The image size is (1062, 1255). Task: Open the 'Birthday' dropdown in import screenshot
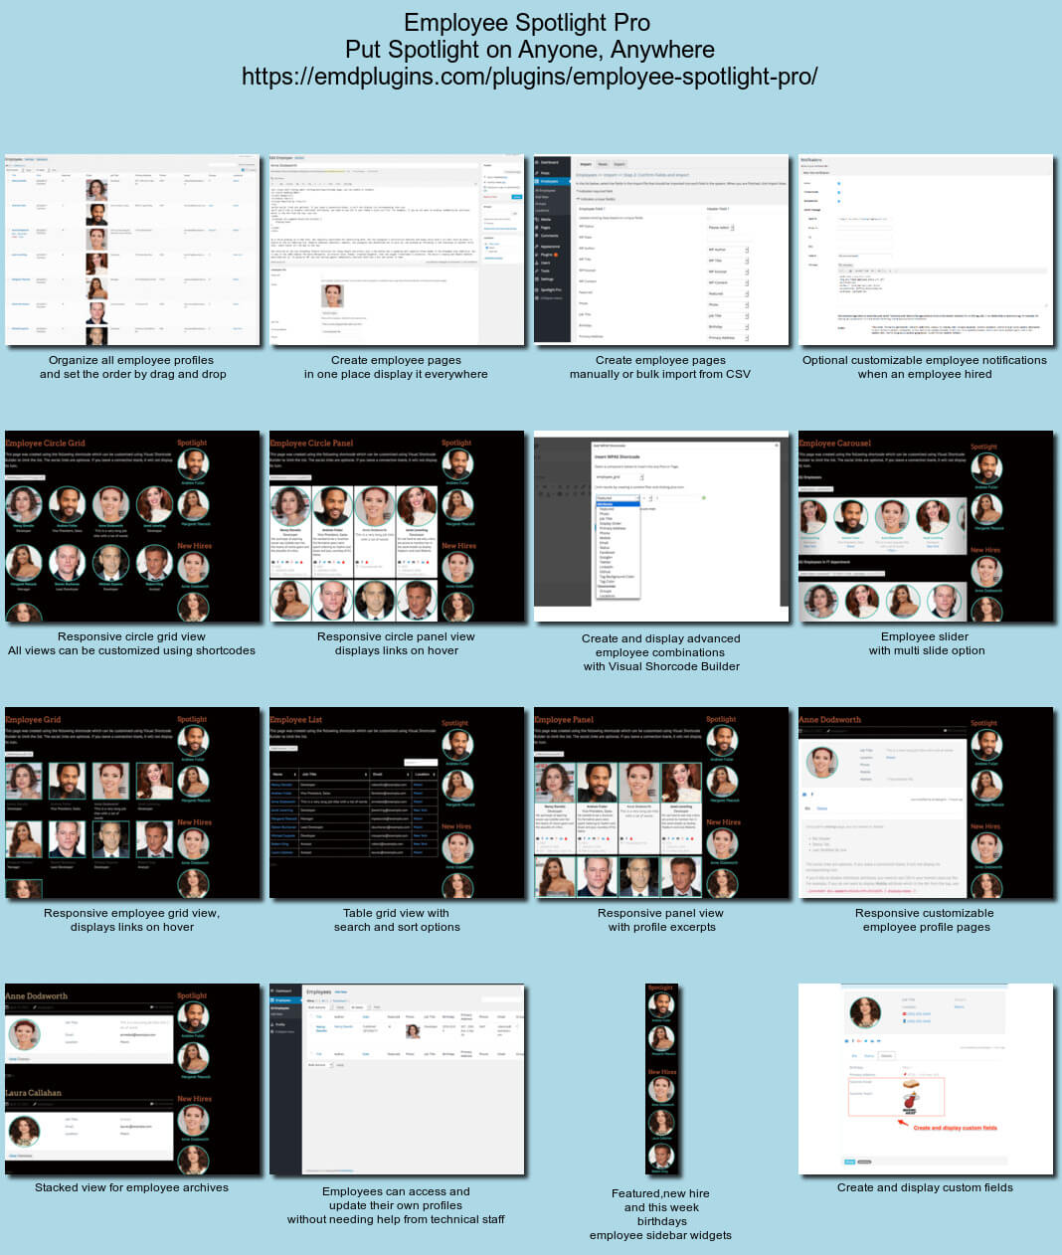728,327
